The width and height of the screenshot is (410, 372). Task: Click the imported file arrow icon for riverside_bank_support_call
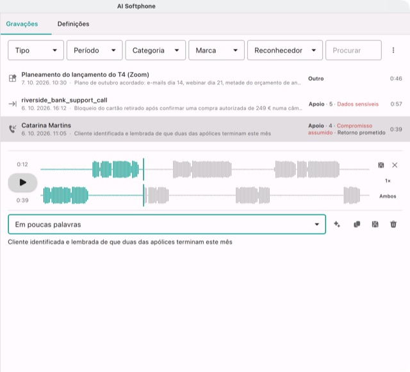[x=13, y=104]
